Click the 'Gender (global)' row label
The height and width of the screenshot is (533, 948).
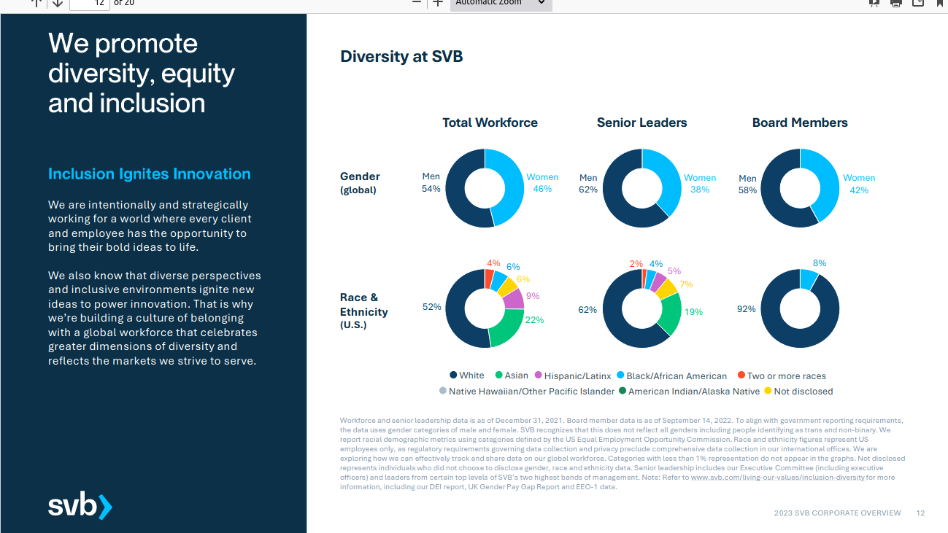(360, 183)
